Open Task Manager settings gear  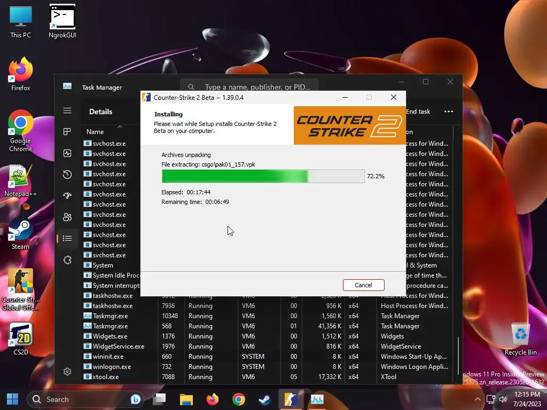coord(67,372)
